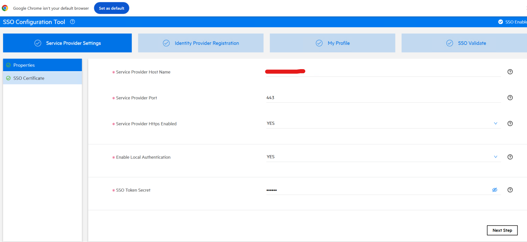Image resolution: width=527 pixels, height=242 pixels.
Task: Click checkmark icon on Service Provider Settings tab
Action: pos(38,43)
